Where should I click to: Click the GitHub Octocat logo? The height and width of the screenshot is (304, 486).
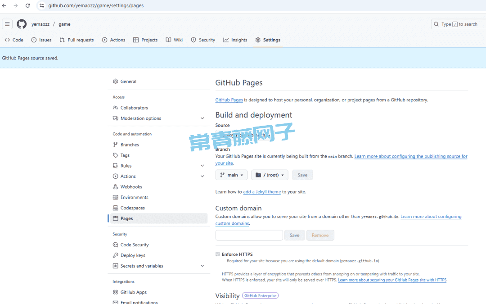point(22,24)
